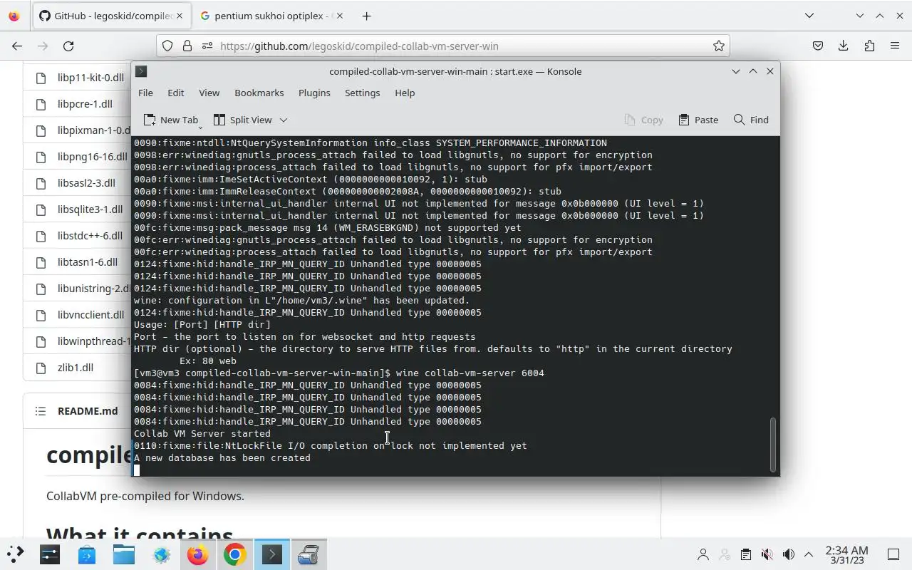Open Firefox extensions menu
The width and height of the screenshot is (912, 570).
click(869, 46)
